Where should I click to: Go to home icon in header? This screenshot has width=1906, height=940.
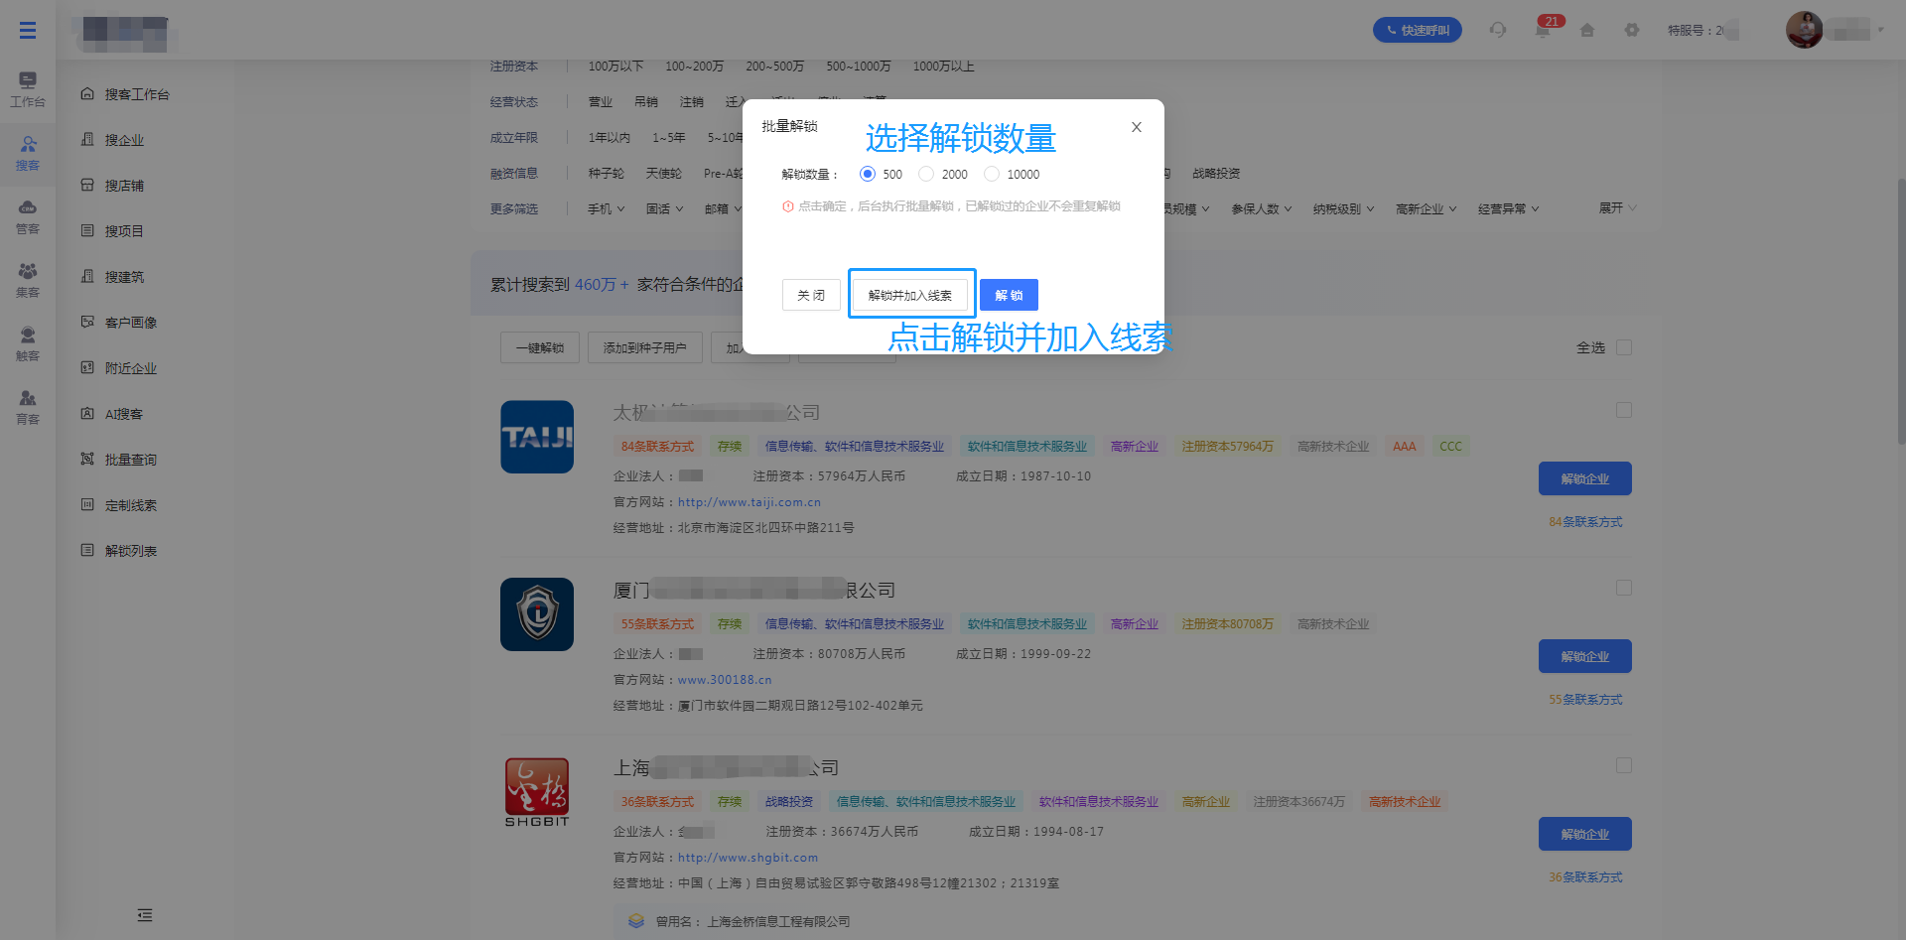tap(1587, 30)
